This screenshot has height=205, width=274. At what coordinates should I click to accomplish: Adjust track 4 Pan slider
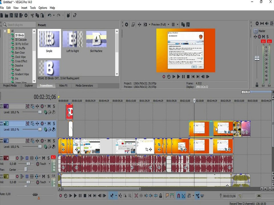[x=26, y=169]
